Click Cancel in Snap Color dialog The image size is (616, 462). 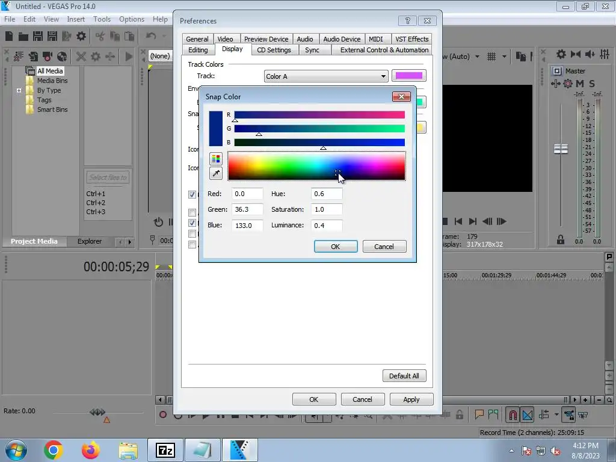tap(384, 246)
